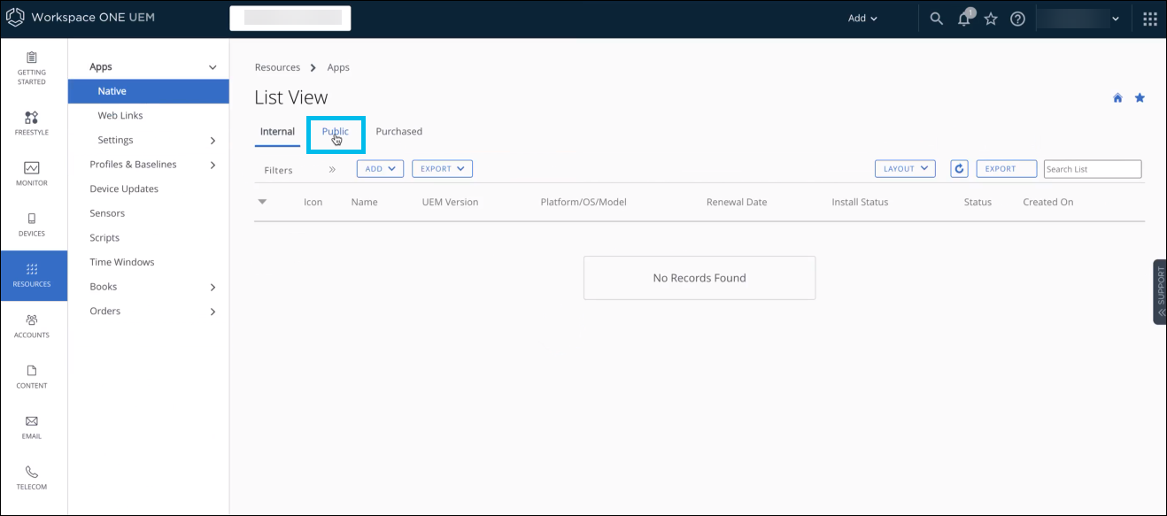Image resolution: width=1167 pixels, height=516 pixels.
Task: Expand the Books menu
Action: pyautogui.click(x=213, y=287)
